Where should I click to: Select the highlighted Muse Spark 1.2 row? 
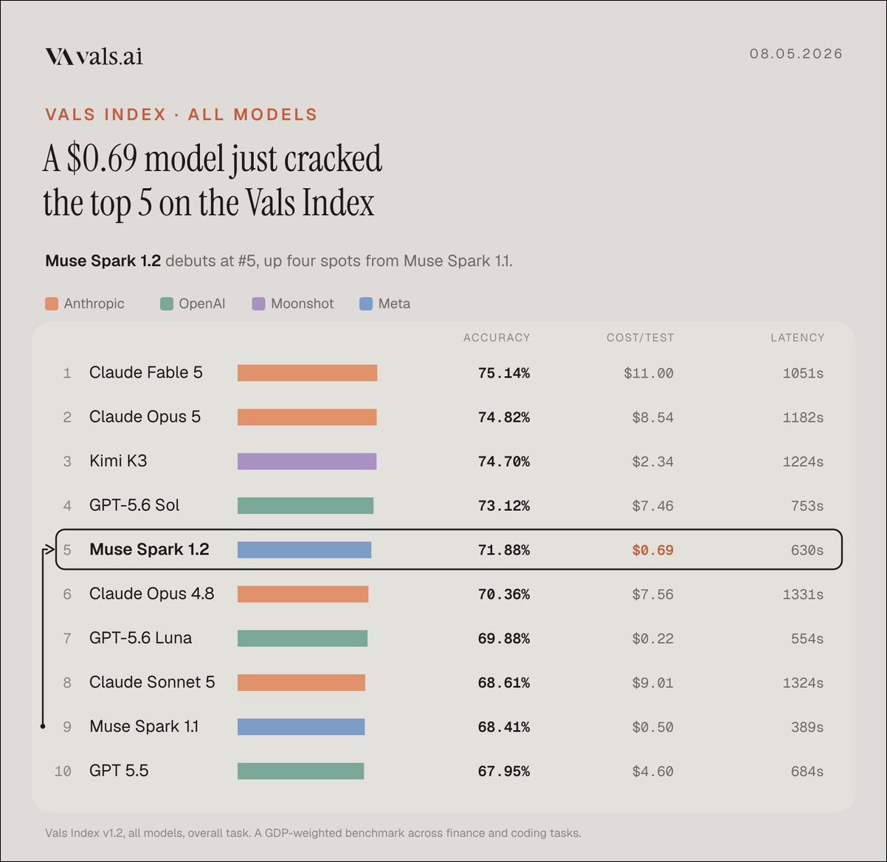click(x=449, y=549)
